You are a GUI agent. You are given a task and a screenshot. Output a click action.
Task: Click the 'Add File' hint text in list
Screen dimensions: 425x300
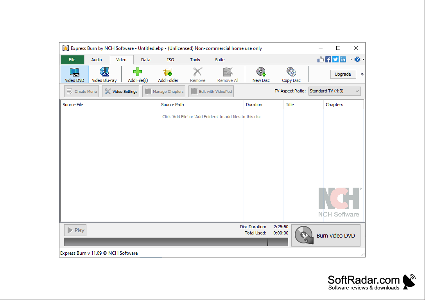[x=212, y=117]
